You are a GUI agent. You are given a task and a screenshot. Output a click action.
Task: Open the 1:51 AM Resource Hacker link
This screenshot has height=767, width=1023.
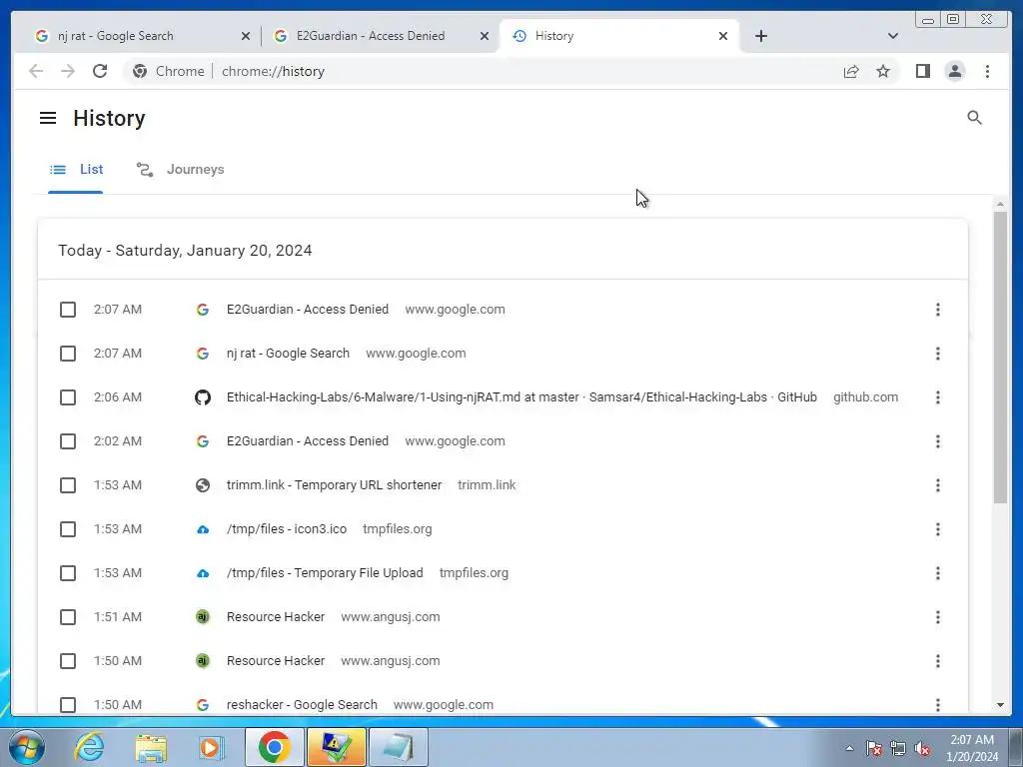pyautogui.click(x=276, y=617)
